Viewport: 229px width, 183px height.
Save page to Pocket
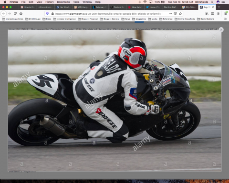175,14
